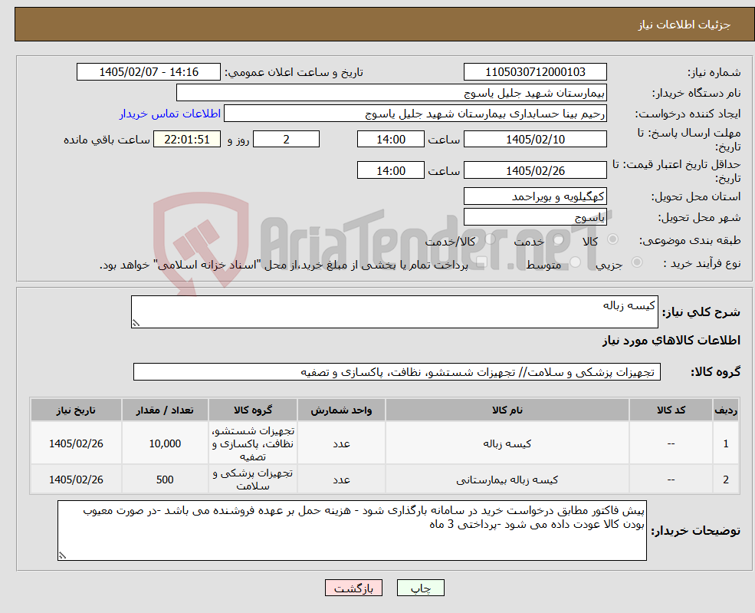Select the جزیی purchase type radio
The height and width of the screenshot is (613, 755).
coord(636,262)
